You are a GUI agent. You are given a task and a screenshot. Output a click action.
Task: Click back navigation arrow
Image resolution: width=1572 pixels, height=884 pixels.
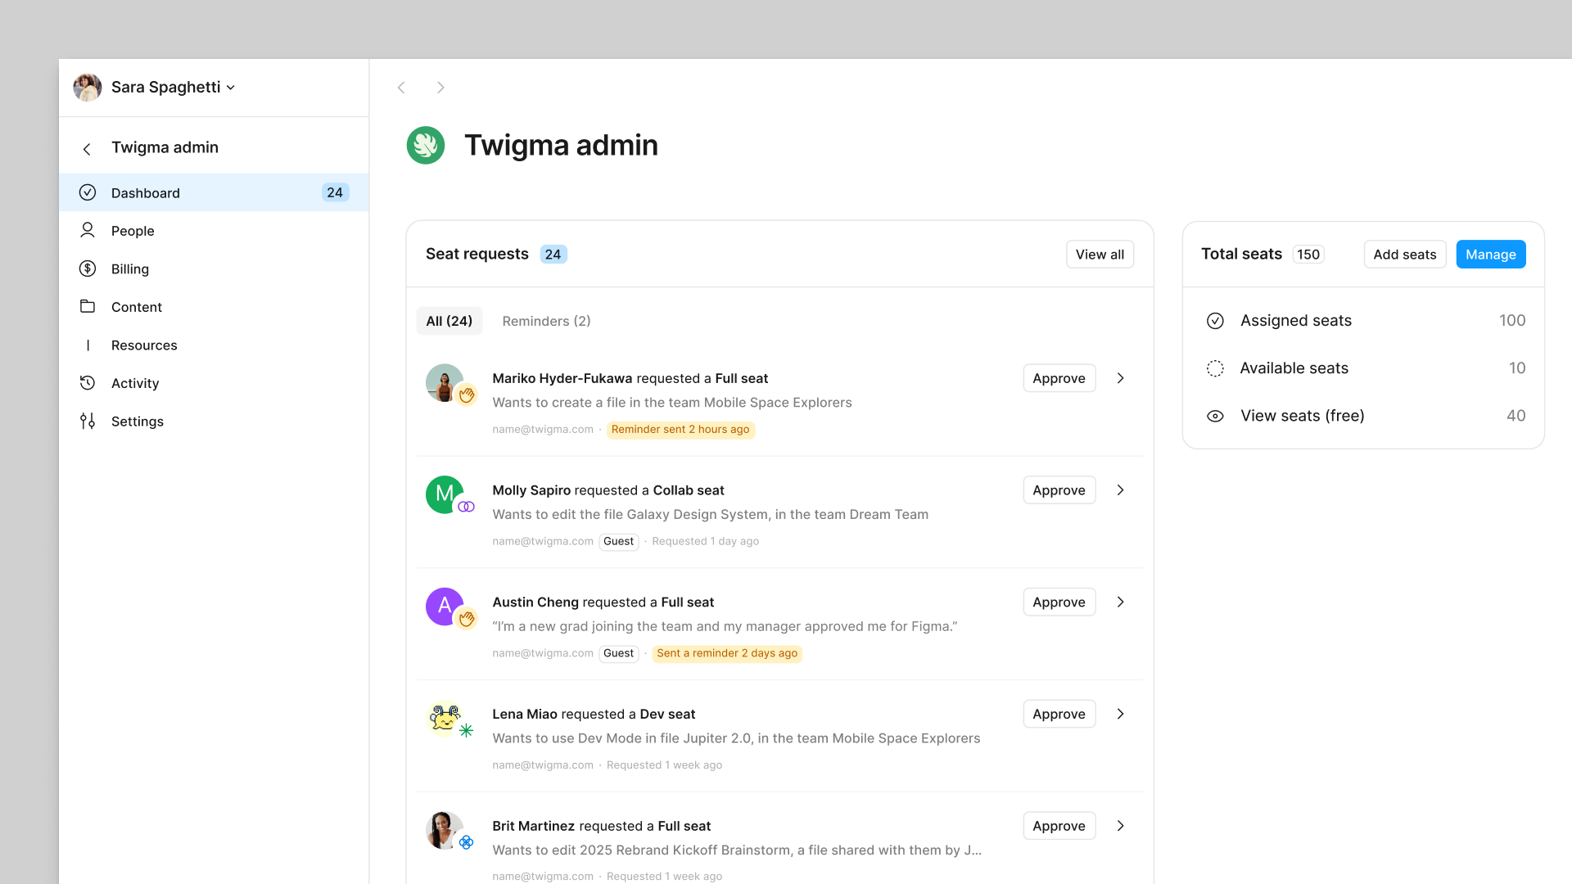[x=402, y=86]
